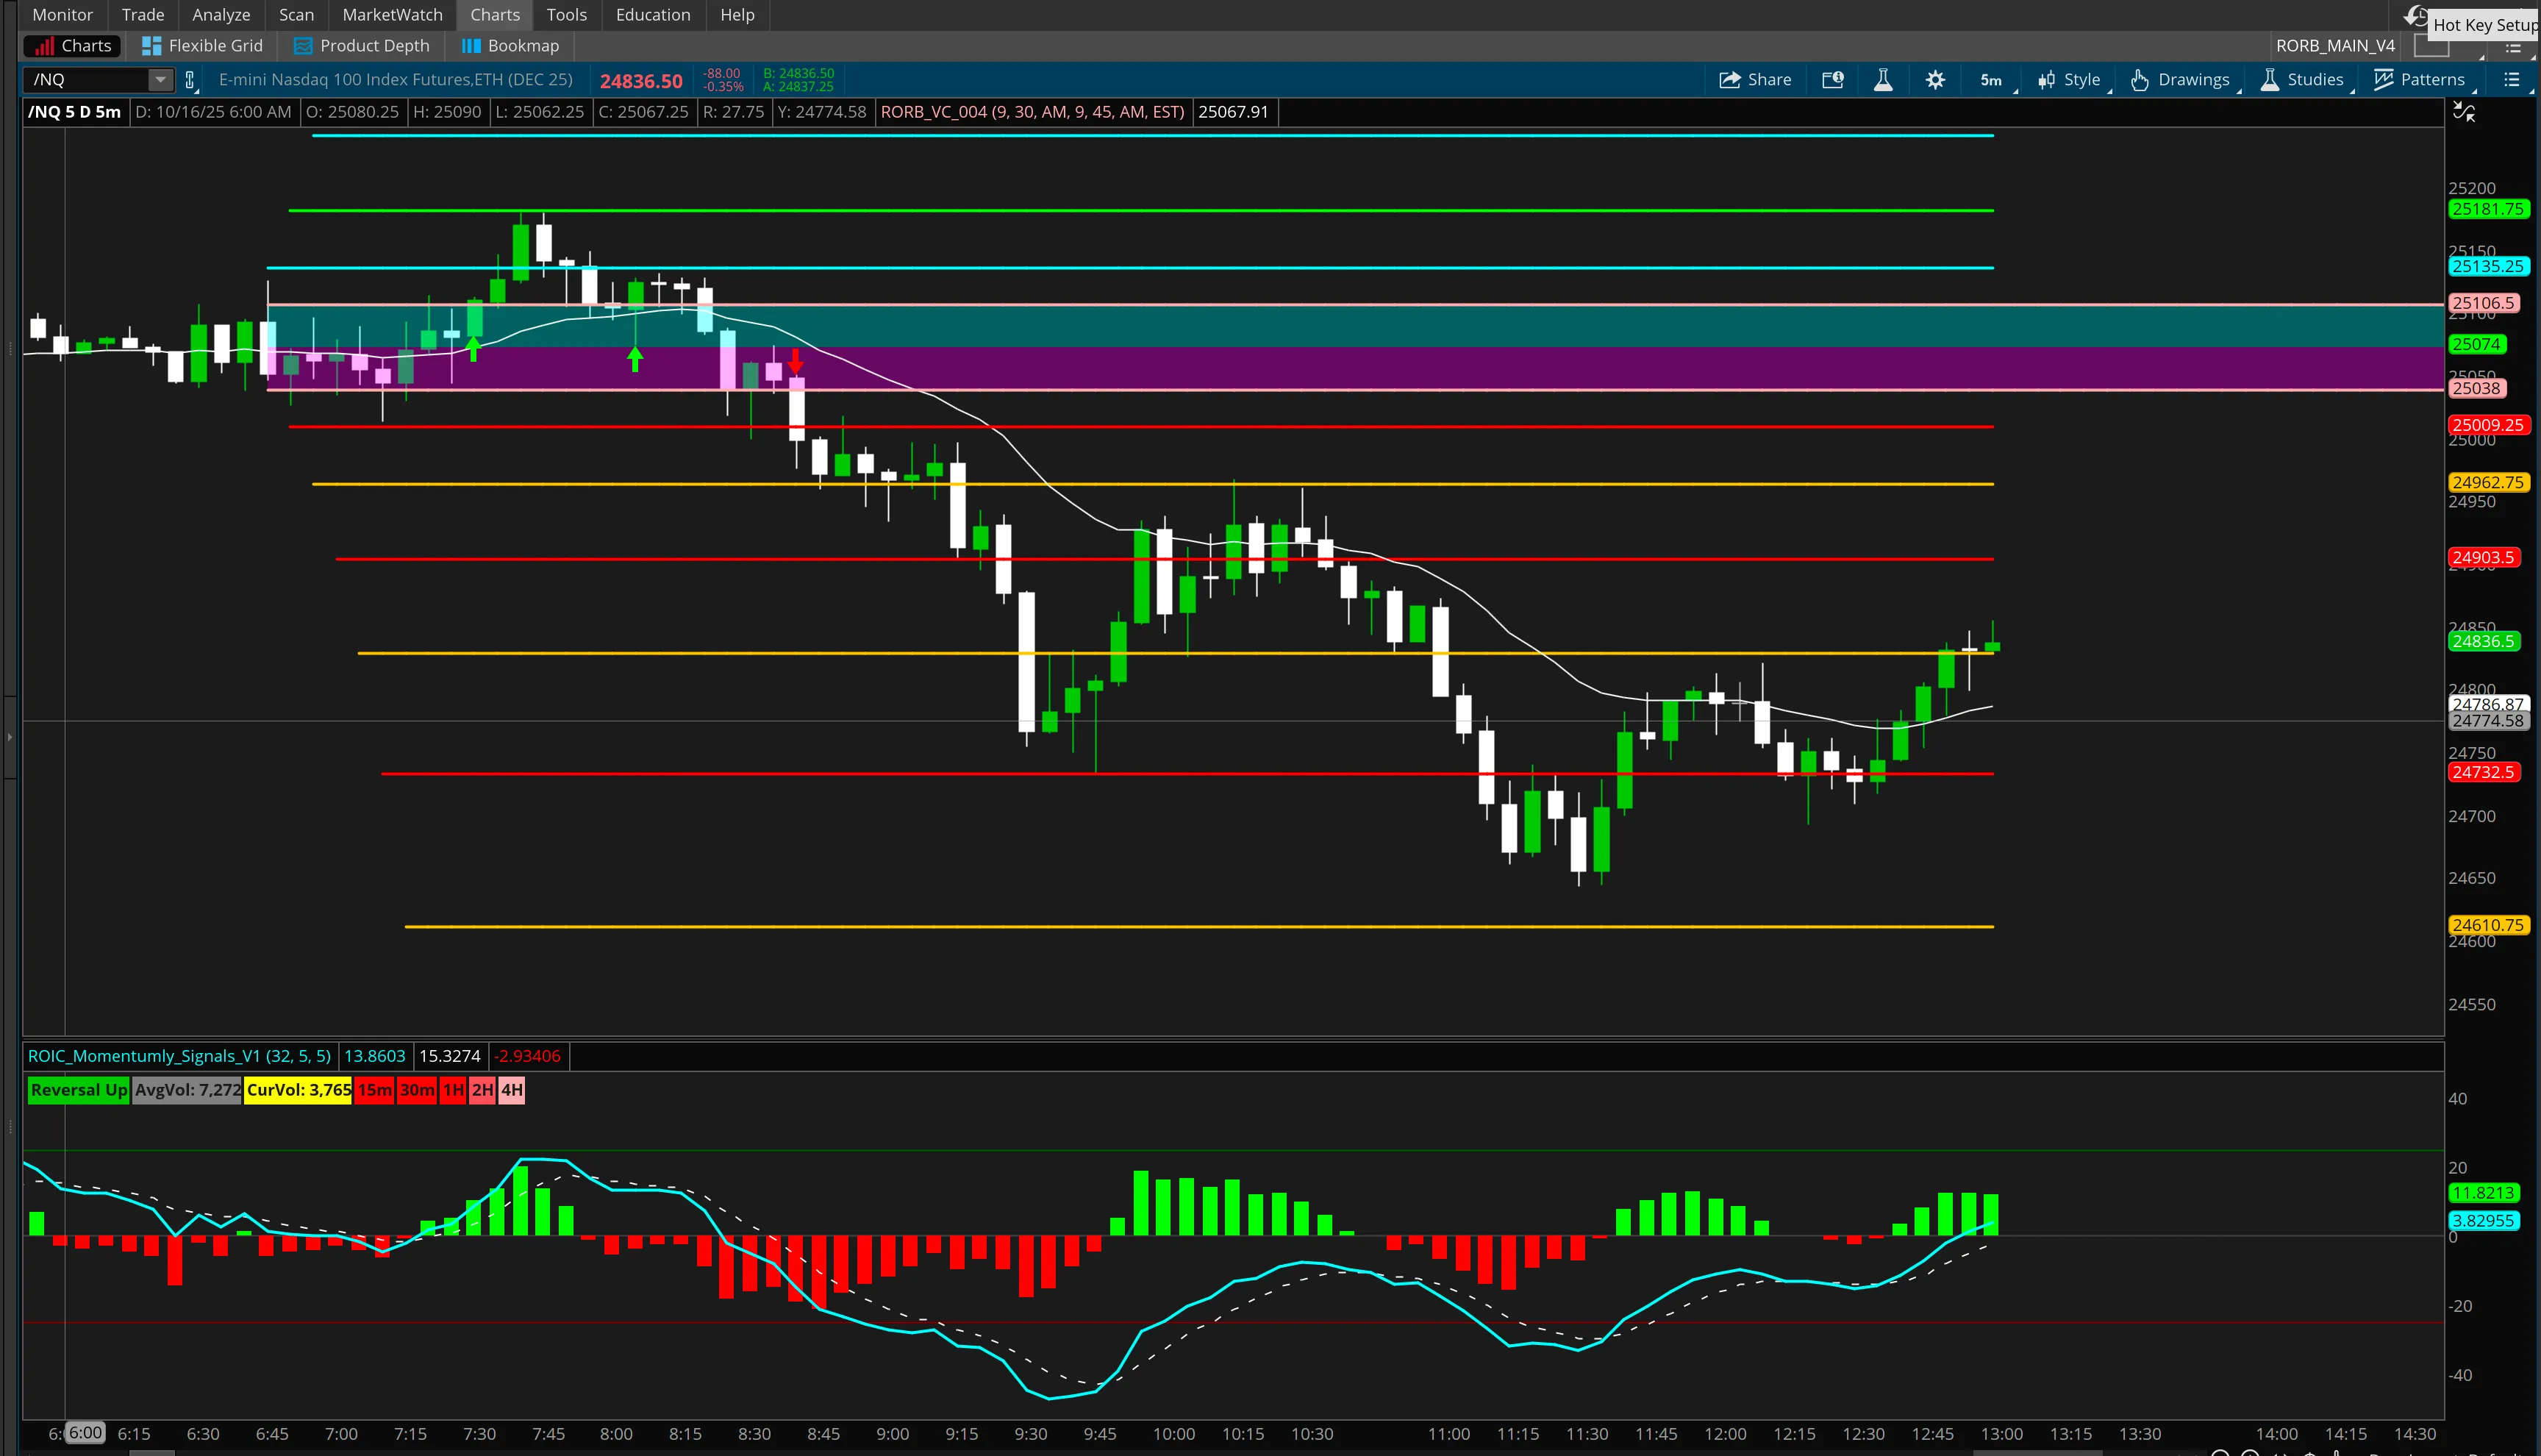This screenshot has width=2541, height=1456.
Task: Open the 5m timeframe dropdown
Action: point(1991,80)
